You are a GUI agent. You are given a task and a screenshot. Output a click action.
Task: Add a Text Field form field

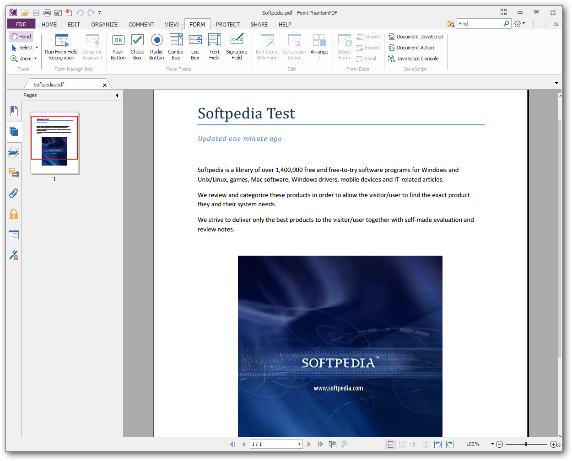(214, 47)
